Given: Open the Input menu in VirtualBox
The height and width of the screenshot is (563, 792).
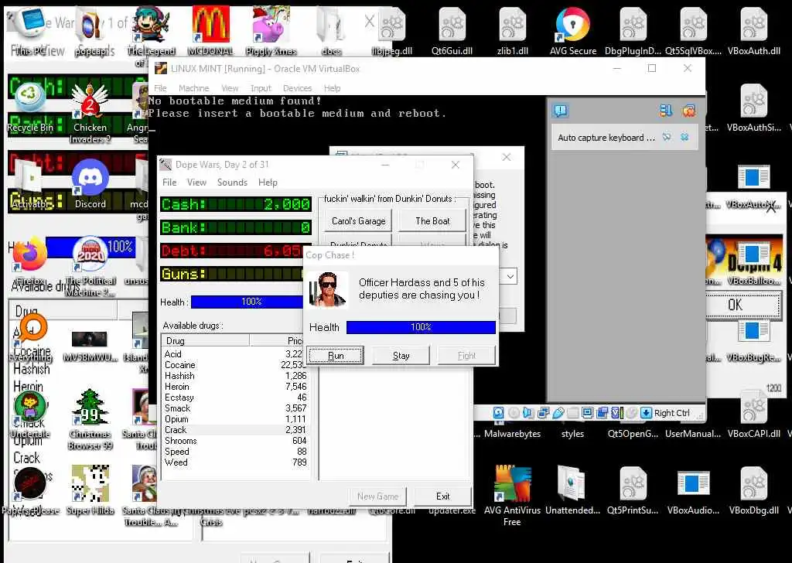Looking at the screenshot, I should [261, 88].
